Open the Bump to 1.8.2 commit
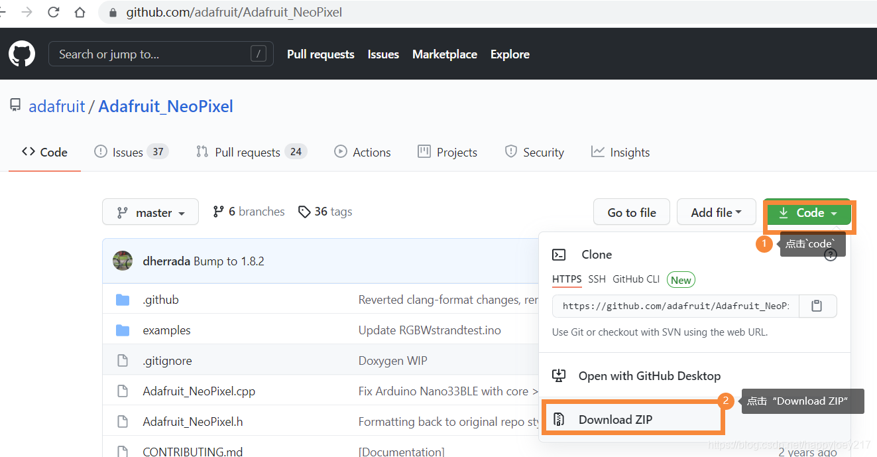 [229, 261]
